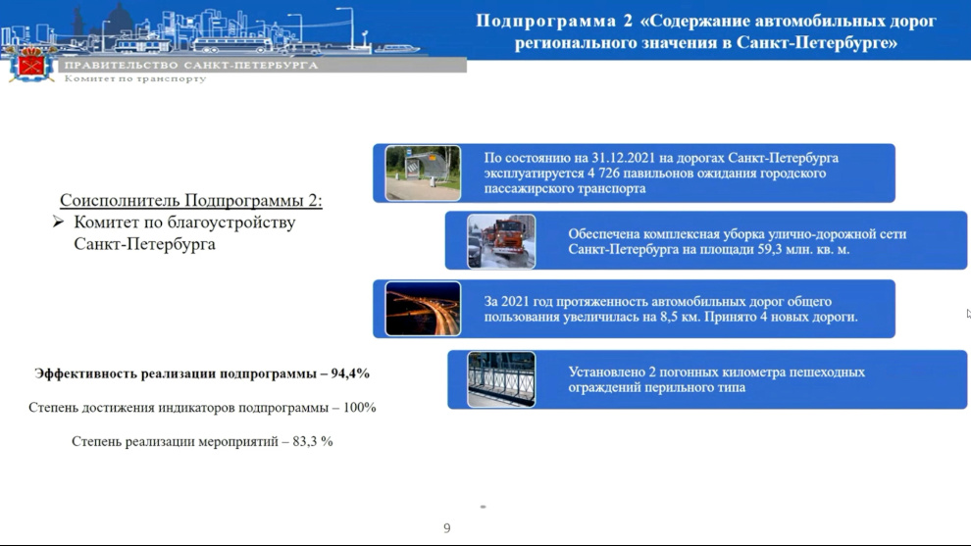Click the Эффективность реализации подпрограммы 94,4% text

click(202, 373)
